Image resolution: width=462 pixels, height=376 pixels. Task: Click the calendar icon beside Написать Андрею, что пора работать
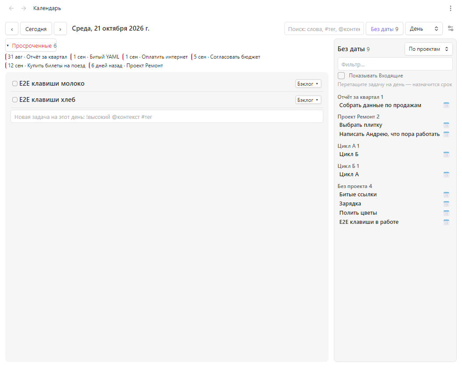446,134
